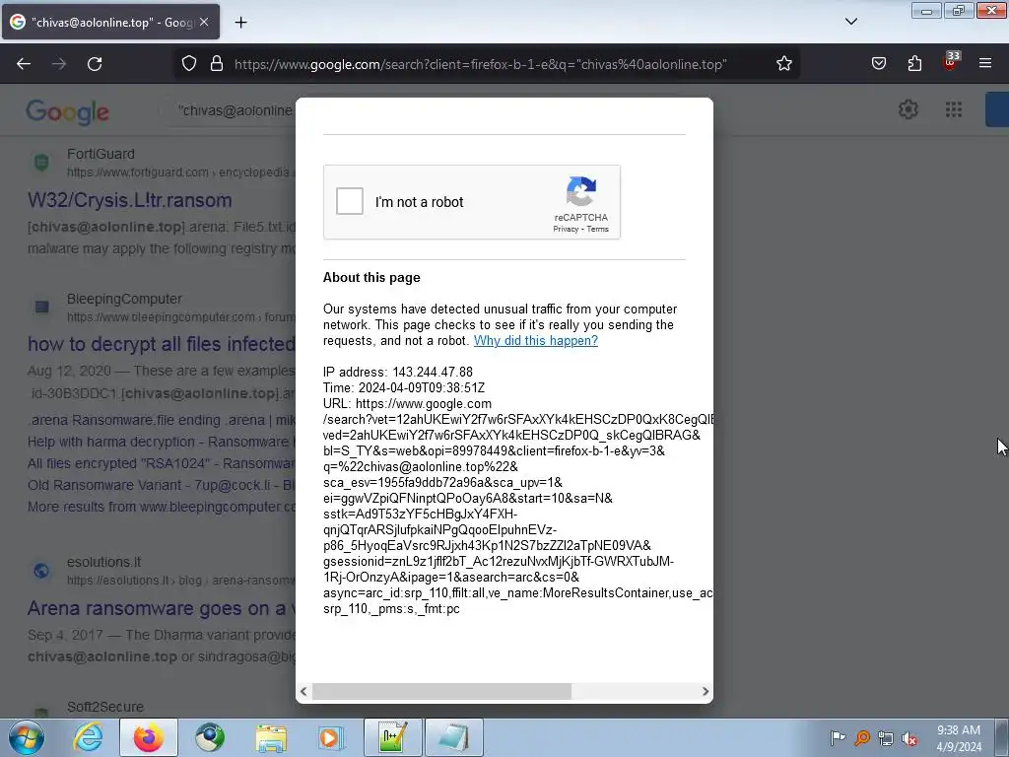Open More results from www.bleepingcomputer link
The width and height of the screenshot is (1009, 757).
pos(162,507)
